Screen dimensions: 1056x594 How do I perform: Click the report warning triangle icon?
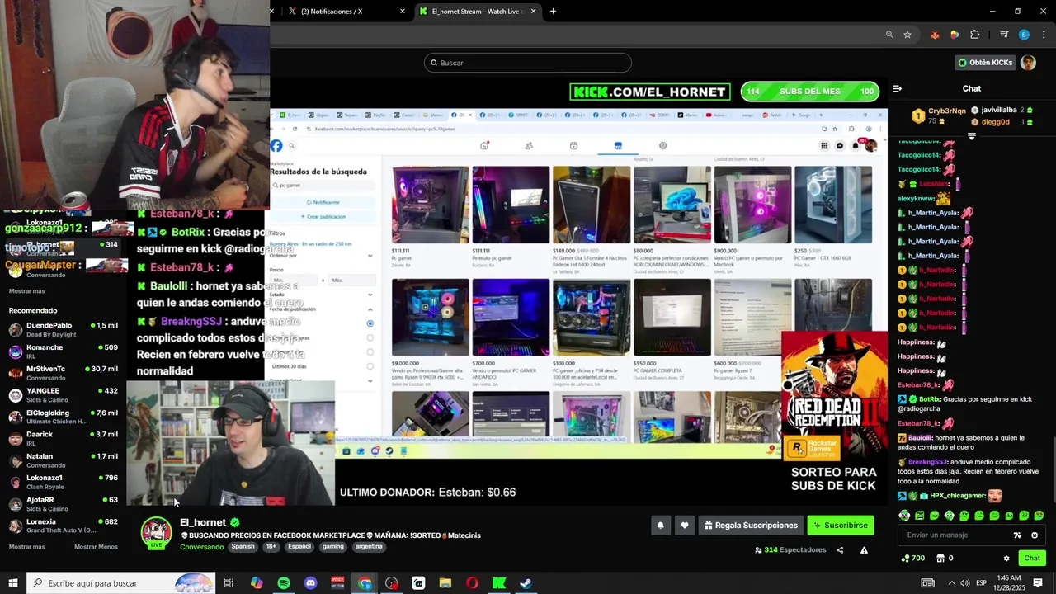864,550
